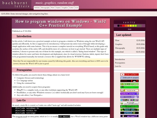Click the '#include <windows.h>' code line
The width and height of the screenshot is (157, 118).
click(x=27, y=108)
